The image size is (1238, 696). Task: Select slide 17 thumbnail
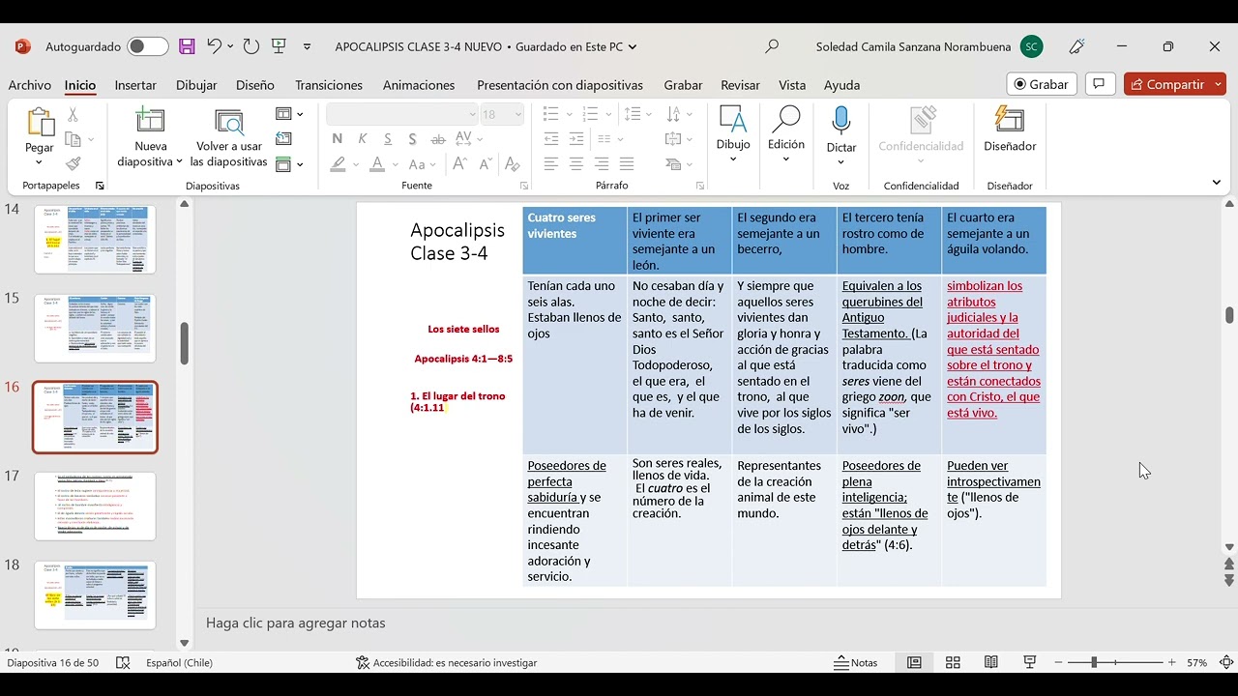click(x=95, y=506)
